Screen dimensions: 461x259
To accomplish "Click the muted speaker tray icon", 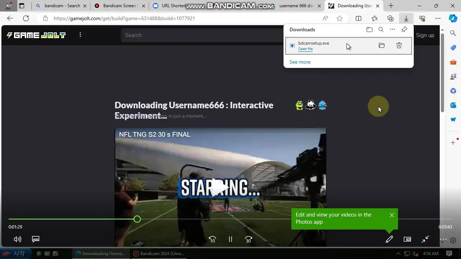I will 415,254.
